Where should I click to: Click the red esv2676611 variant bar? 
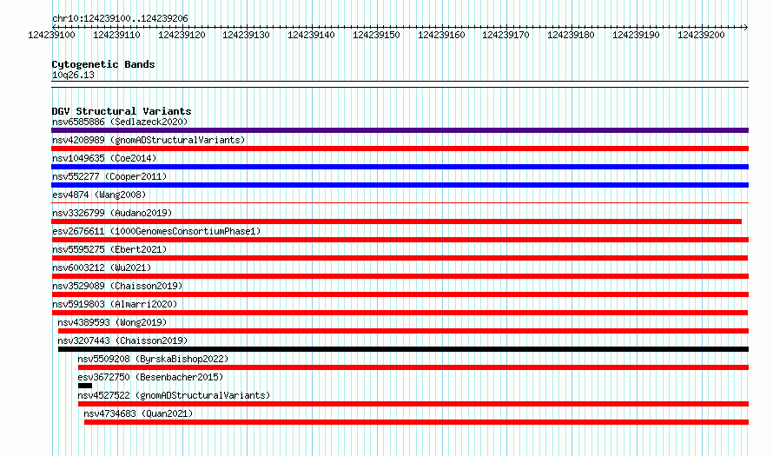pos(400,240)
